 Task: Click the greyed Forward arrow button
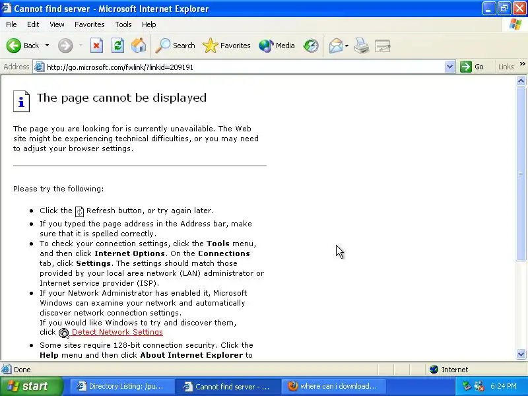pos(65,46)
